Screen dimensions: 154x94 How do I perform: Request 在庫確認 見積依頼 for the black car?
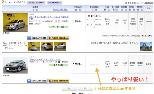(x=59, y=81)
